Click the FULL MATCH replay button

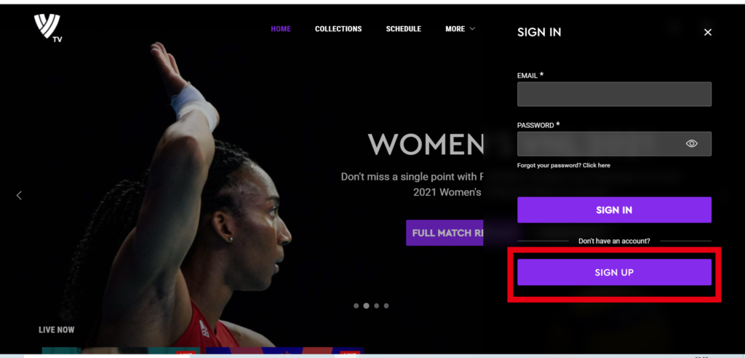(445, 233)
